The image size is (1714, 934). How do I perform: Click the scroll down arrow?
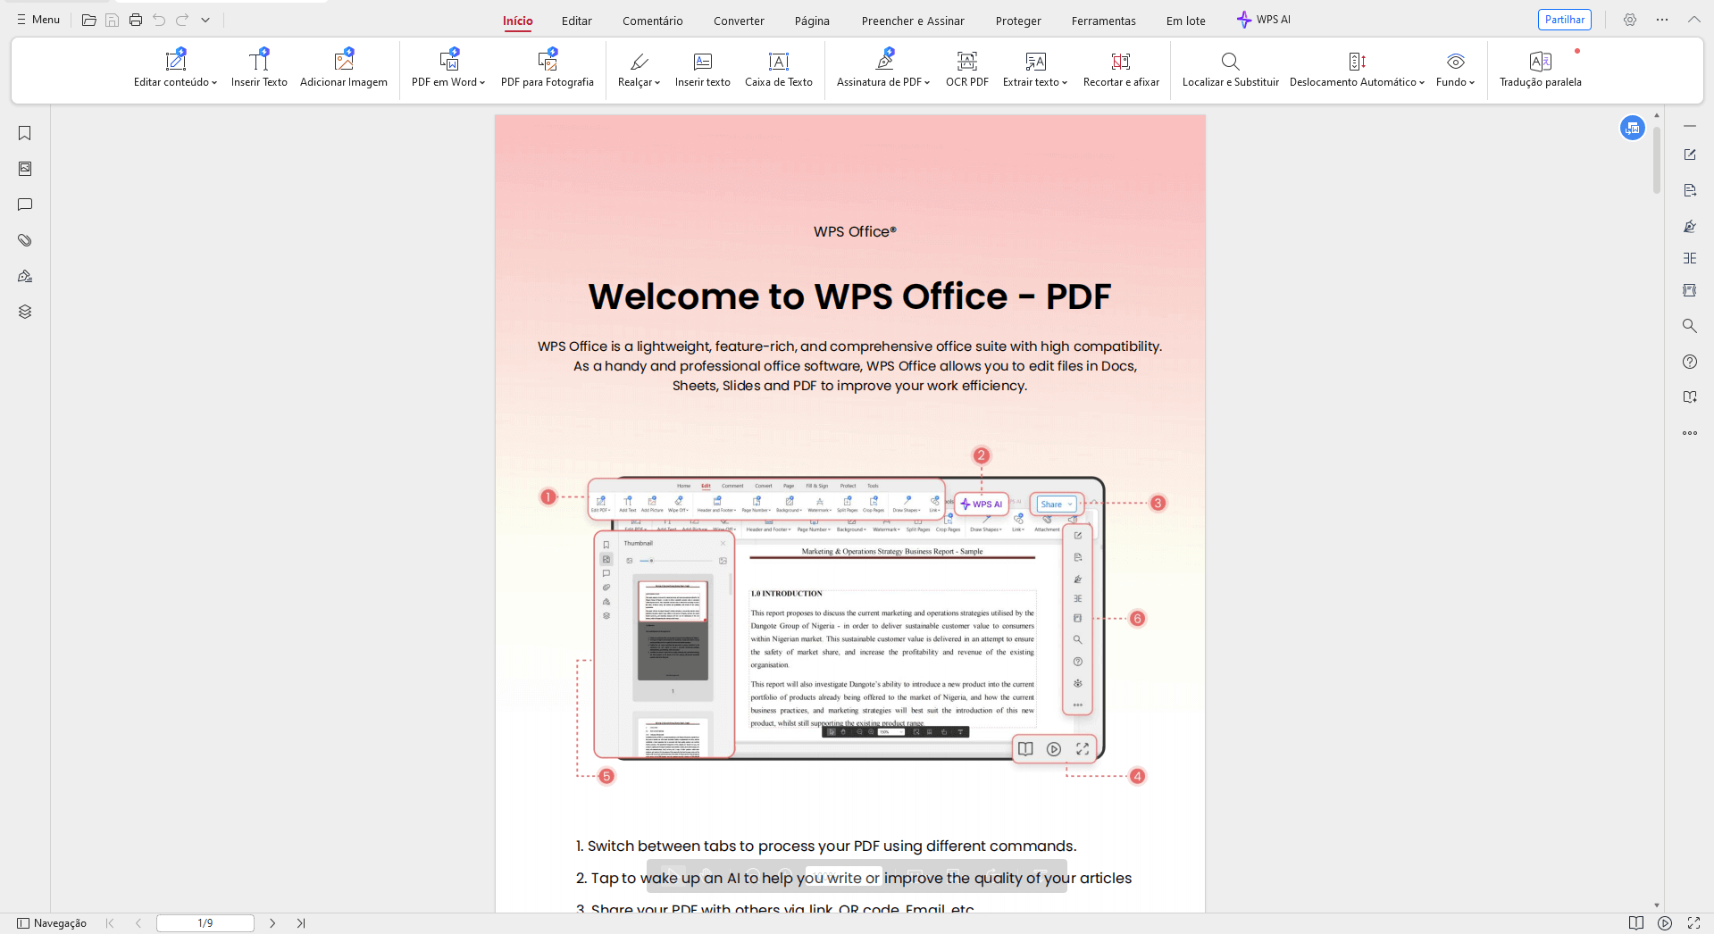point(1657,905)
